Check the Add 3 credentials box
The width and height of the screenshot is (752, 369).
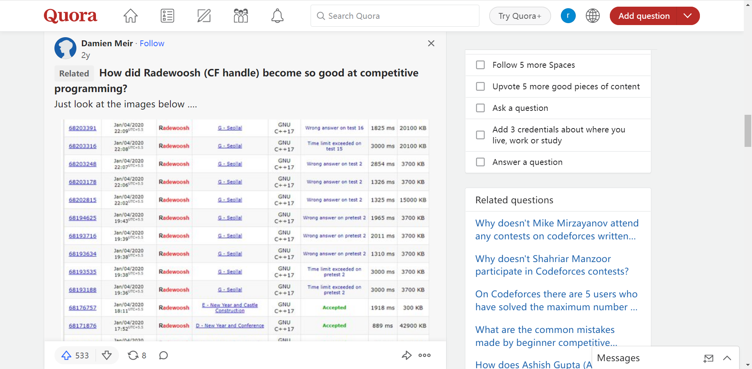pyautogui.click(x=480, y=135)
